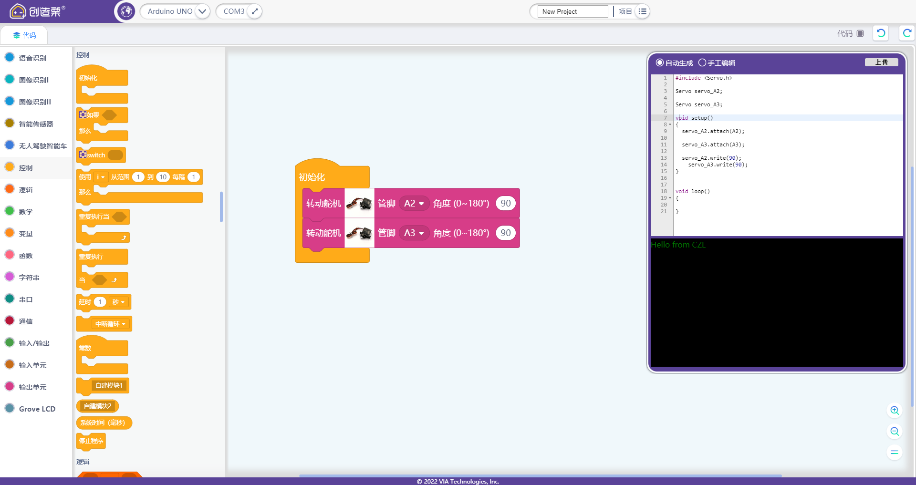This screenshot has height=485, width=916.
Task: Select the 自动生成 radio option
Action: tap(660, 62)
